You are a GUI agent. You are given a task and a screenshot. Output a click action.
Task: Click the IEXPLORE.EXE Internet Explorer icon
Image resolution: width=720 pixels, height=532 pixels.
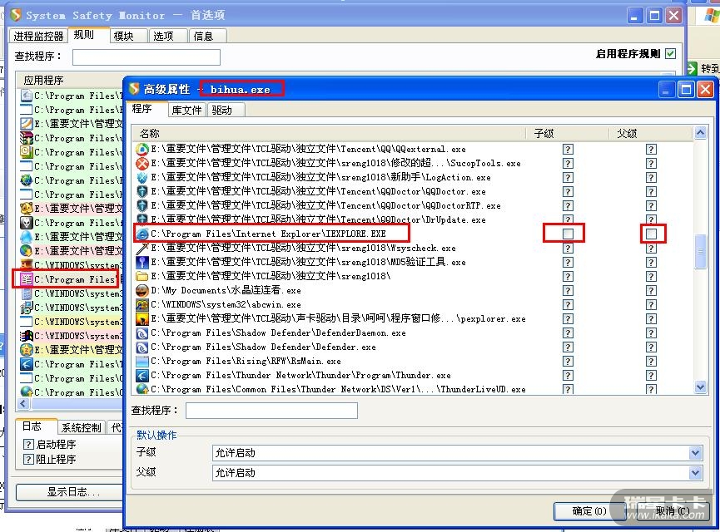pyautogui.click(x=142, y=234)
